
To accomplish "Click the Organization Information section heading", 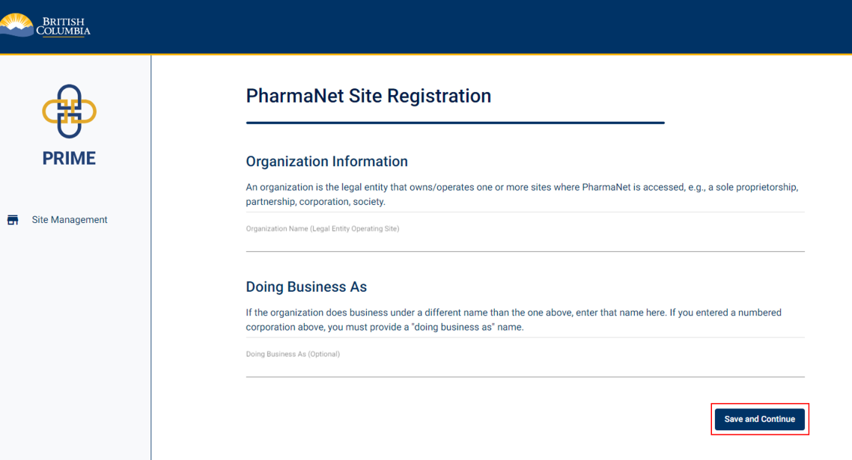I will (x=326, y=162).
